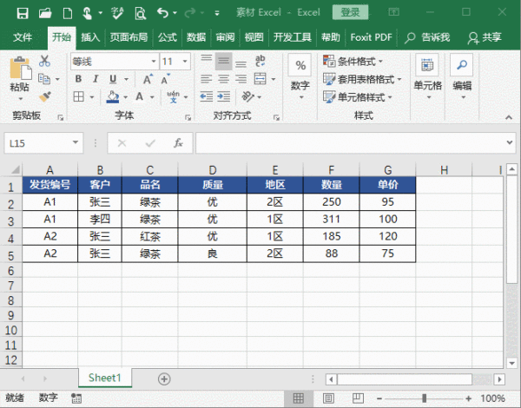Expand the formula bar
Viewport: 521px width, 408px height.
click(x=510, y=142)
